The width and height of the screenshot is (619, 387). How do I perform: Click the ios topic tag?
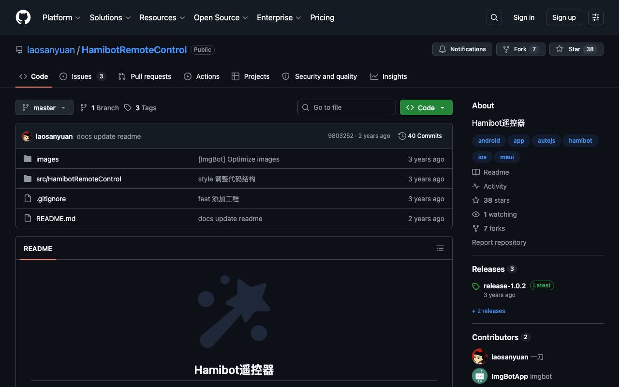[x=482, y=157]
